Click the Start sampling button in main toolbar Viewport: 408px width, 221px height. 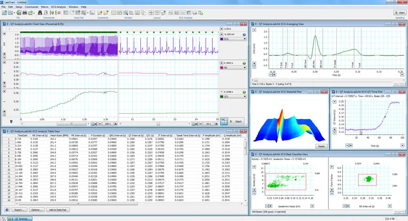tap(400, 13)
